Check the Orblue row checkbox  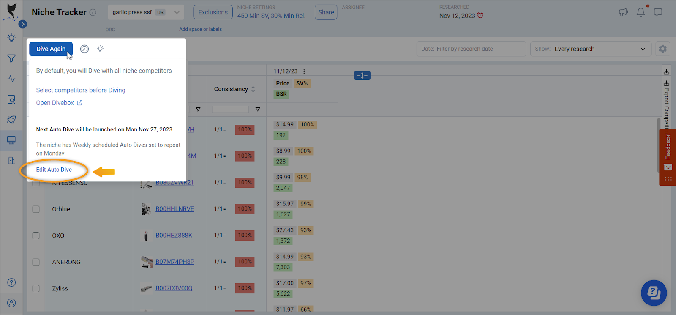[36, 209]
